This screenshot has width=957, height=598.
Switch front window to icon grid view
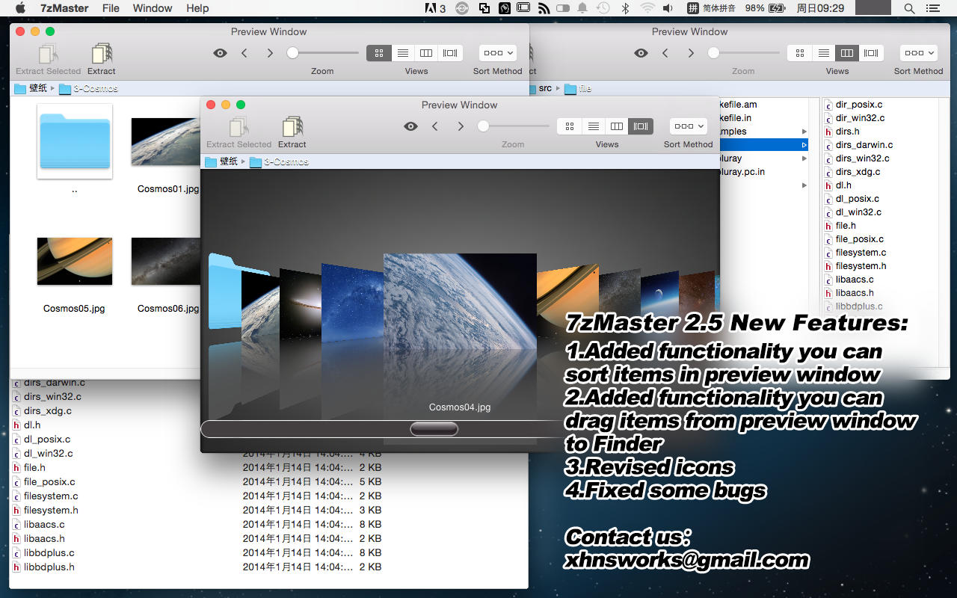[570, 126]
